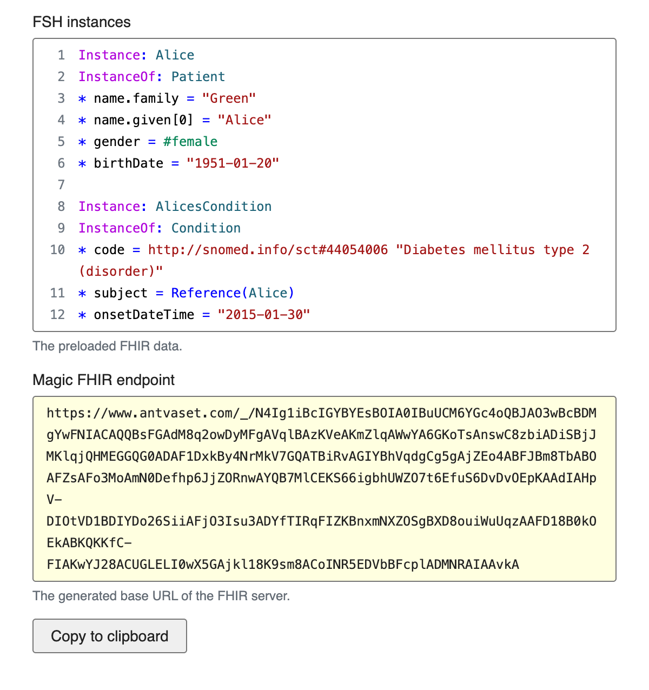The height and width of the screenshot is (690, 649).
Task: Place cursor on empty line 7
Action: tap(216, 185)
